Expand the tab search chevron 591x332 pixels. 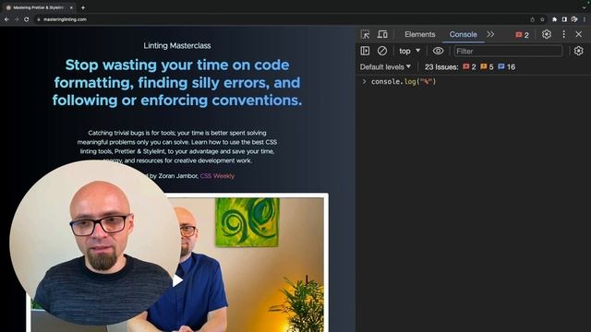[585, 7]
